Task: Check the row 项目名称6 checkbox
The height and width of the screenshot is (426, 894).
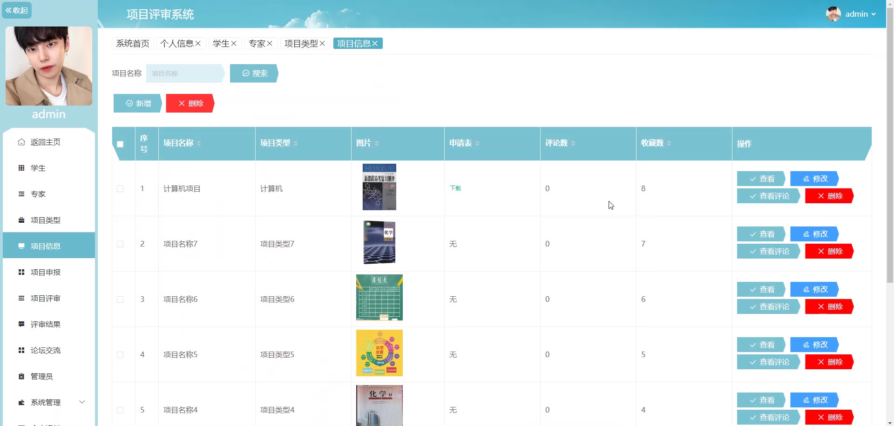Action: pos(120,300)
